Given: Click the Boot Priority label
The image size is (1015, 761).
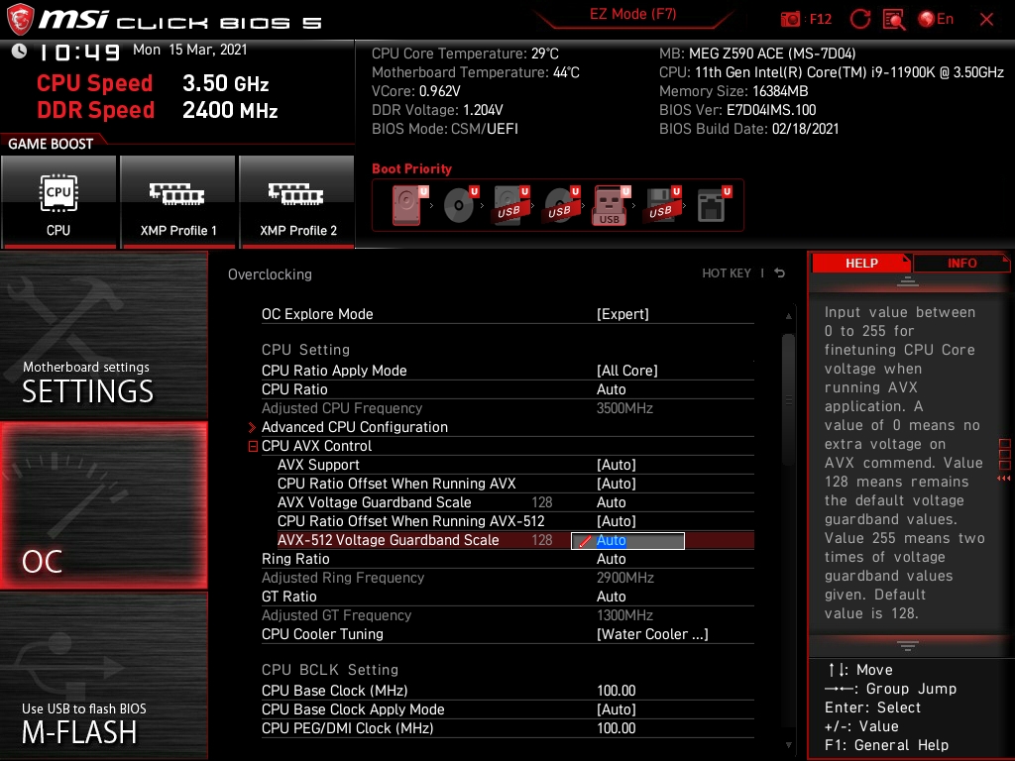Looking at the screenshot, I should point(411,168).
